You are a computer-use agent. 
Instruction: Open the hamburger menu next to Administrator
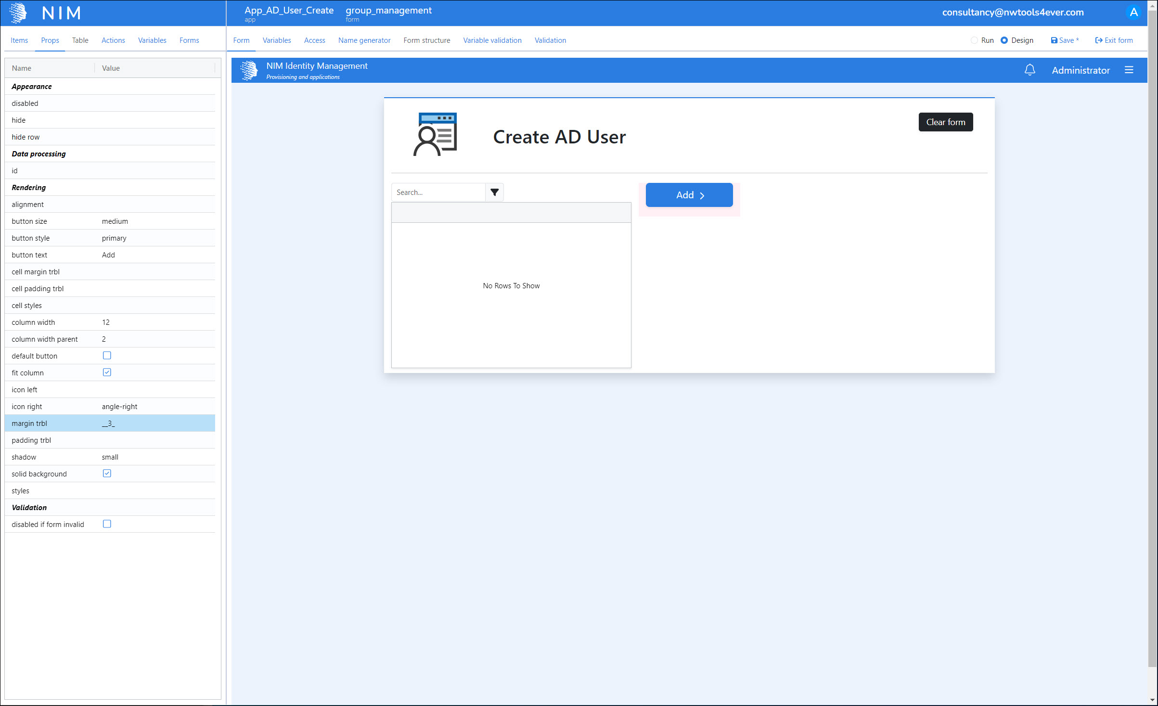pyautogui.click(x=1129, y=70)
